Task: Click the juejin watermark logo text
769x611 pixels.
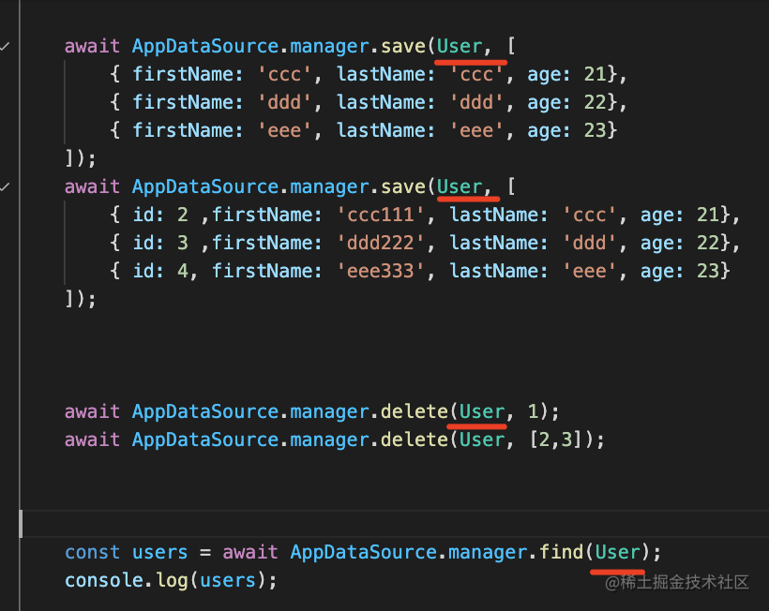Action: click(677, 582)
